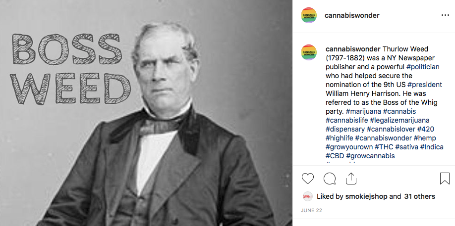Open the #president hashtag
455x226 pixels.
point(425,85)
